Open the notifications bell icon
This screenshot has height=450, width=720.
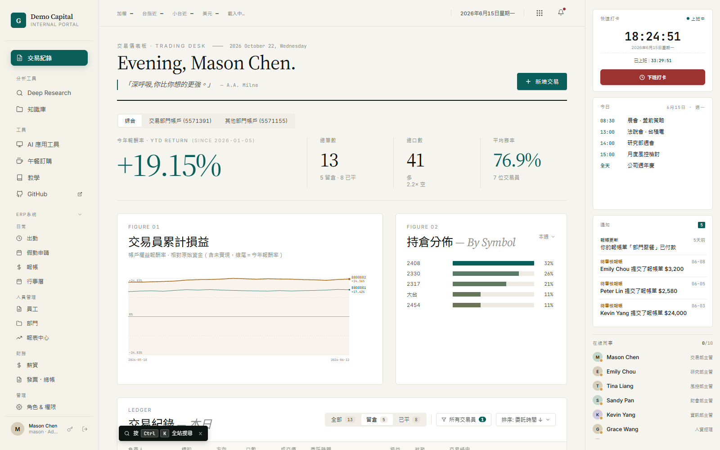[x=561, y=13]
